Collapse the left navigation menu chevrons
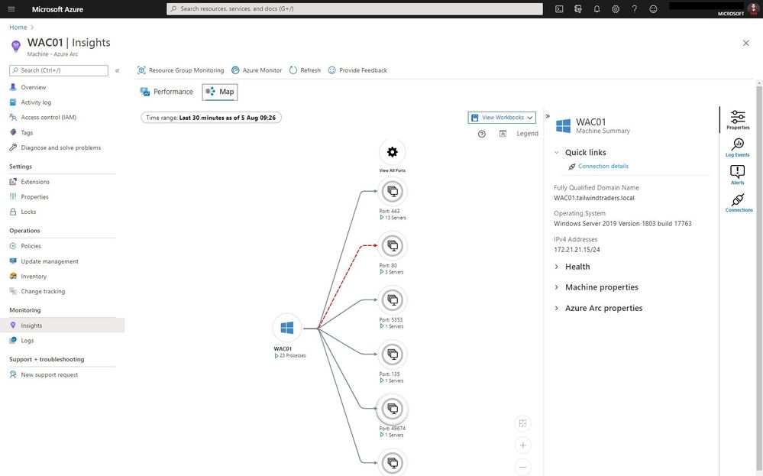The height and width of the screenshot is (476, 763). coord(118,70)
